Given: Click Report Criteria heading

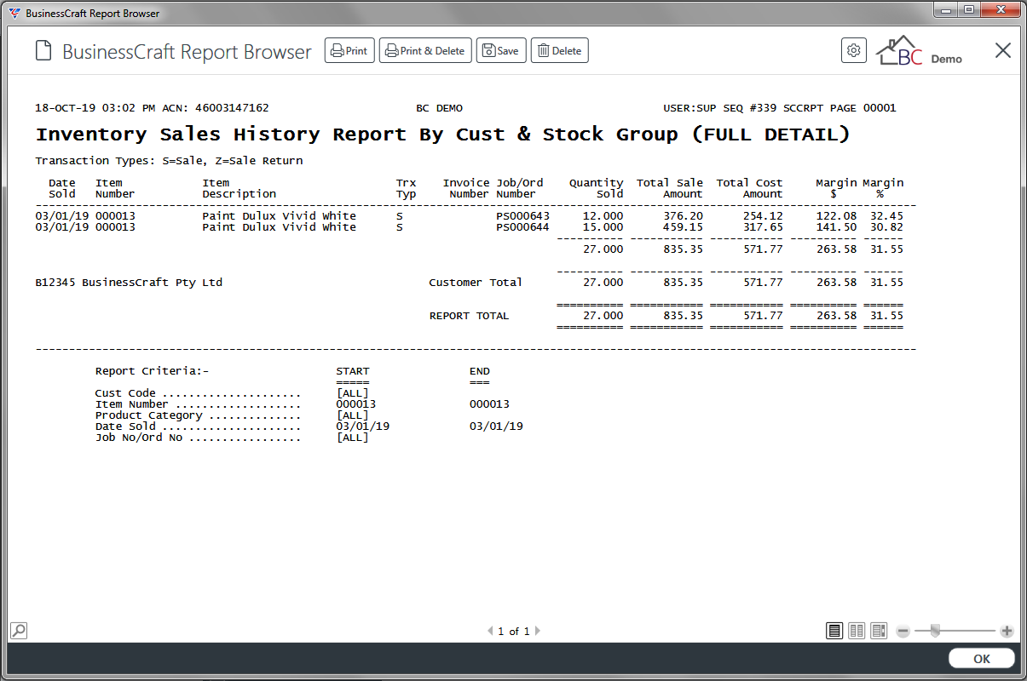Looking at the screenshot, I should [x=152, y=371].
